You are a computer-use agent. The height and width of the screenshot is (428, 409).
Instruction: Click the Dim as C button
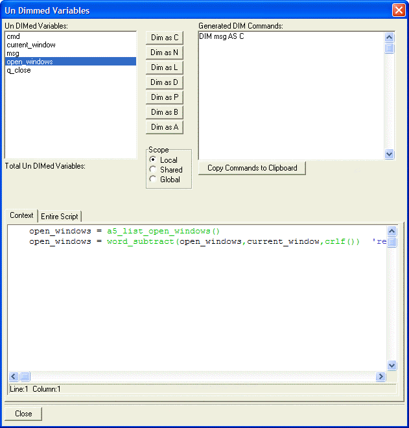(x=165, y=38)
